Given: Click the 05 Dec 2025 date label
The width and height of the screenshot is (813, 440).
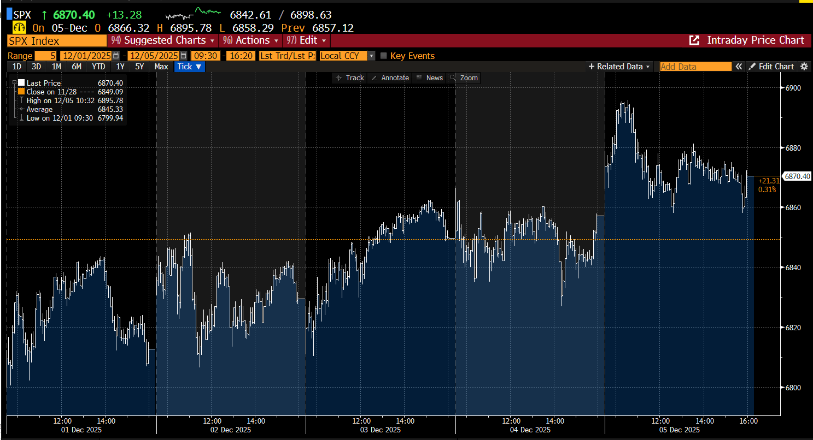Looking at the screenshot, I should (x=679, y=430).
